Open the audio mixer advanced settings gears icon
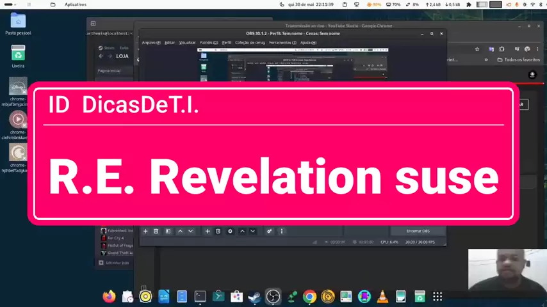Screen dimensions: 547x307 (x=270, y=231)
